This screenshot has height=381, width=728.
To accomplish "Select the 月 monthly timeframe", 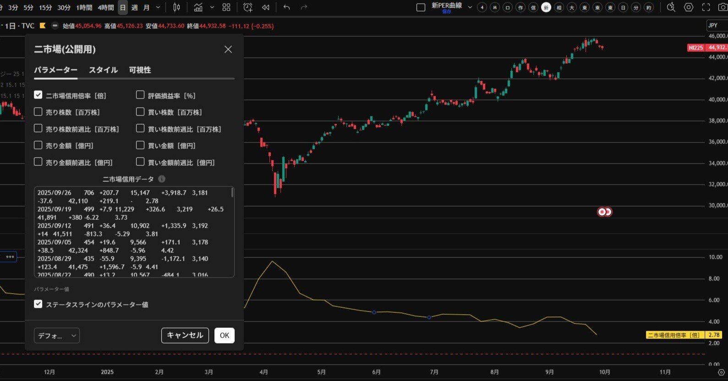I will coord(147,7).
